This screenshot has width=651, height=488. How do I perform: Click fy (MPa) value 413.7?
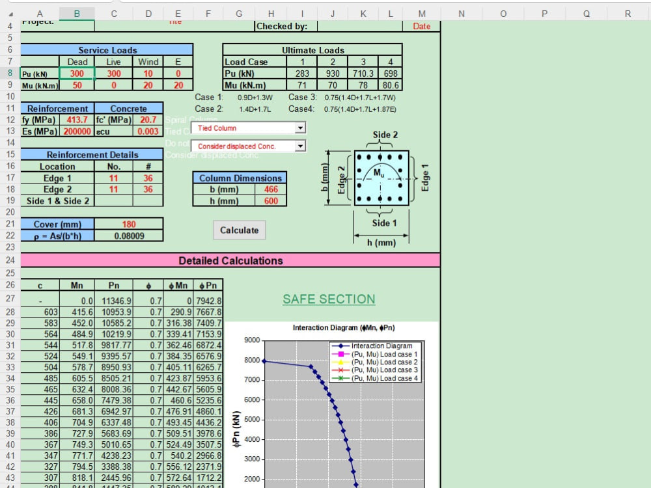click(77, 120)
